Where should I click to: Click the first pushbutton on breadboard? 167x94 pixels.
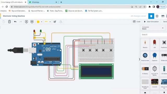(83, 50)
